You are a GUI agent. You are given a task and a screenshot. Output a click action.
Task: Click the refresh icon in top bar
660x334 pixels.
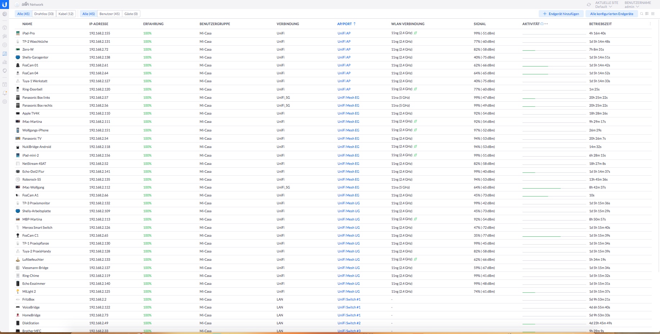(589, 5)
